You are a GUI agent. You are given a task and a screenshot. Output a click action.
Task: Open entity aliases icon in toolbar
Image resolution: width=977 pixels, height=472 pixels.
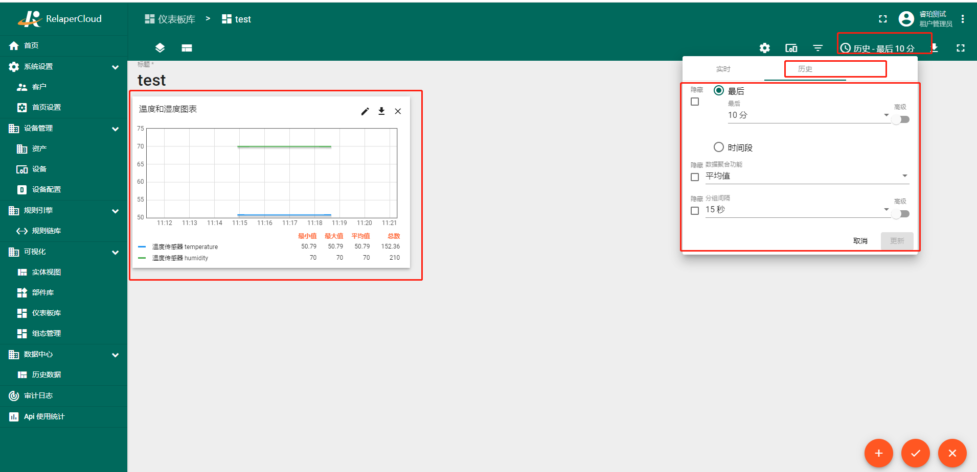click(x=791, y=48)
